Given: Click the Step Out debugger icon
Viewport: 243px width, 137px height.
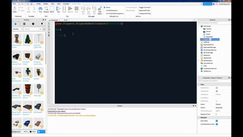Looking at the screenshot, I should click(94, 8).
